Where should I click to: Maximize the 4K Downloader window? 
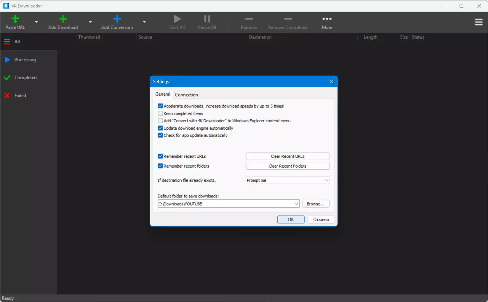coord(461,6)
